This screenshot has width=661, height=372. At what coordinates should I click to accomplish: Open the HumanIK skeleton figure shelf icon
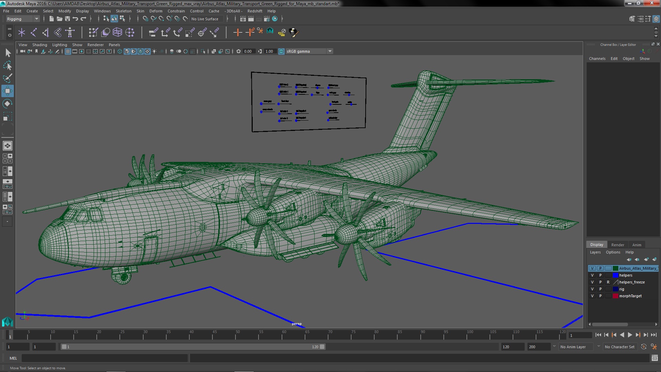tap(70, 32)
